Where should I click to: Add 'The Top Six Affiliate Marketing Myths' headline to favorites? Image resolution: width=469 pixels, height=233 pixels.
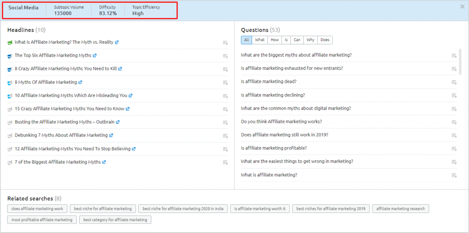tap(225, 56)
